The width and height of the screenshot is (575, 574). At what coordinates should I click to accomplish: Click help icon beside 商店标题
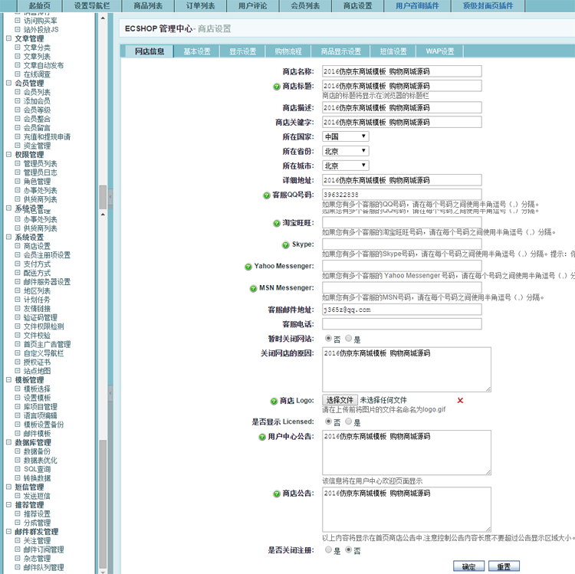click(277, 87)
